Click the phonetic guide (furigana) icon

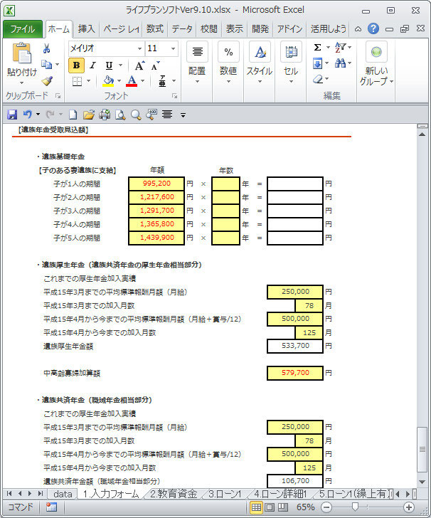162,81
